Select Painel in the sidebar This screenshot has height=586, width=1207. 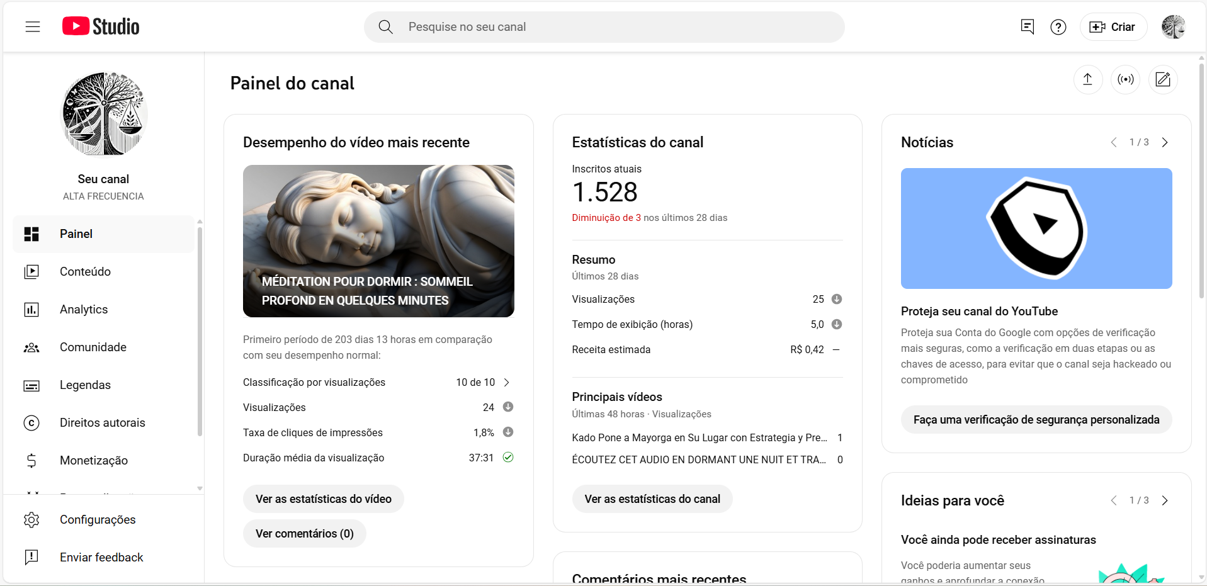pyautogui.click(x=104, y=234)
